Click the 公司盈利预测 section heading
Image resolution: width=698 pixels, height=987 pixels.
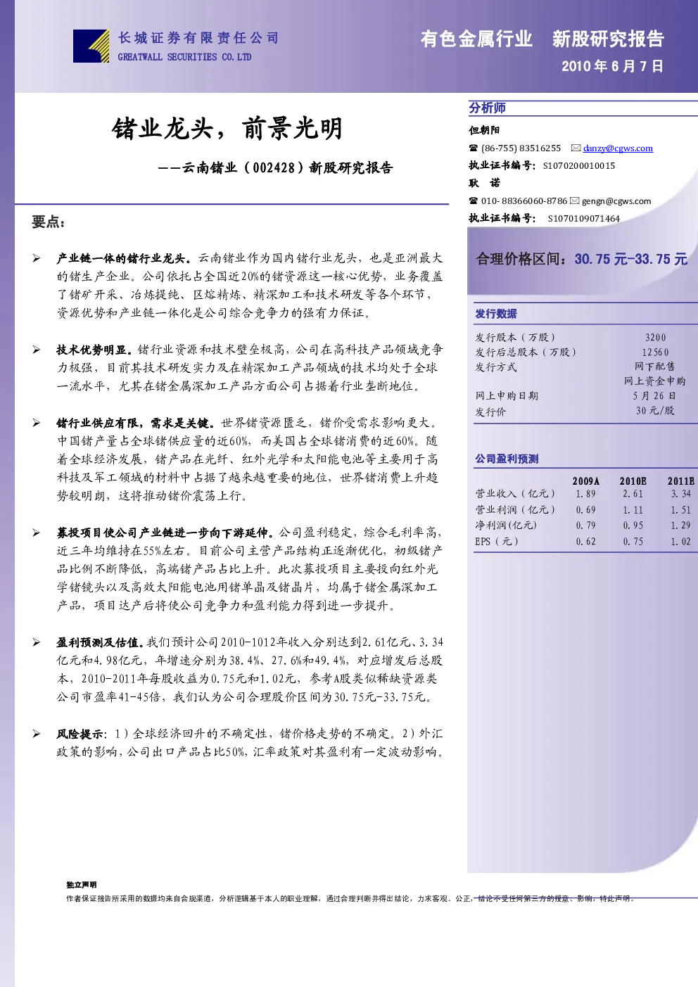pos(507,459)
